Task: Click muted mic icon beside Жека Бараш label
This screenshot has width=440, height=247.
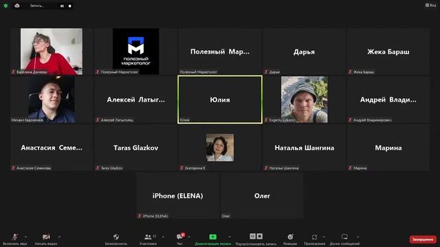Action: [x=350, y=72]
